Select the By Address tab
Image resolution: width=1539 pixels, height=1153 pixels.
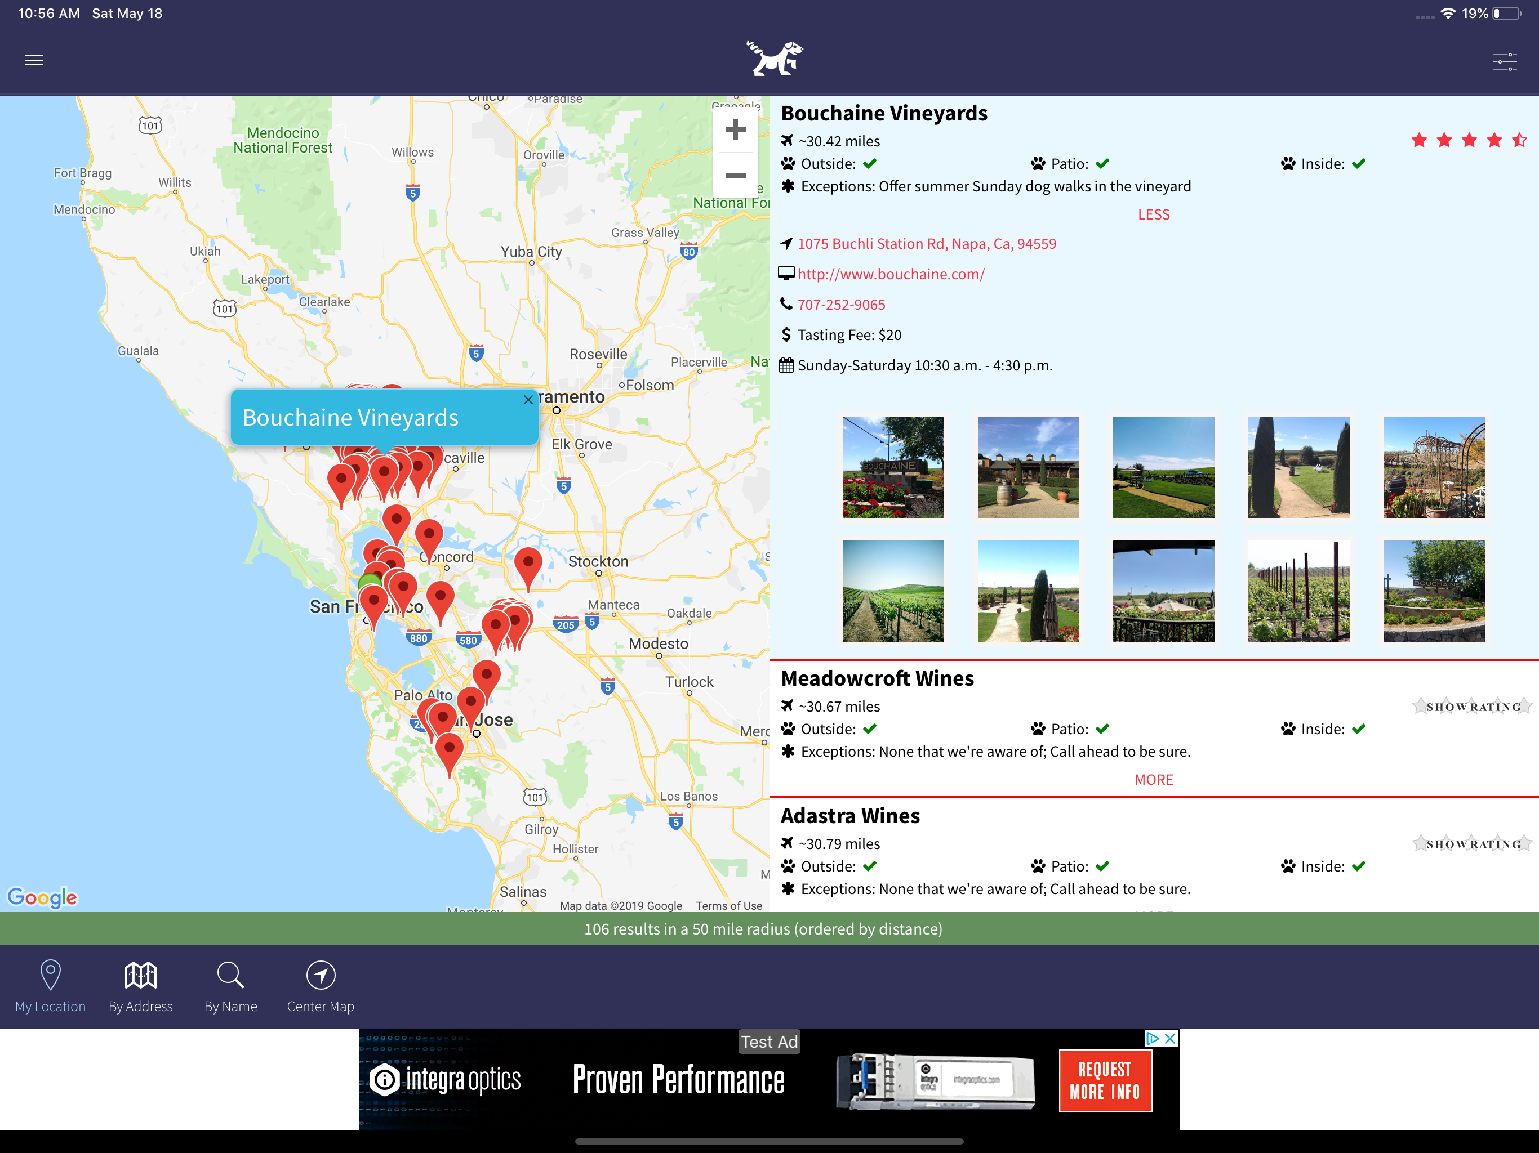click(x=140, y=986)
